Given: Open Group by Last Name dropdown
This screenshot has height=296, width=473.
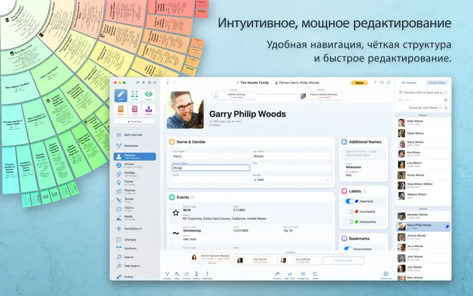Looking at the screenshot, I should 425,107.
